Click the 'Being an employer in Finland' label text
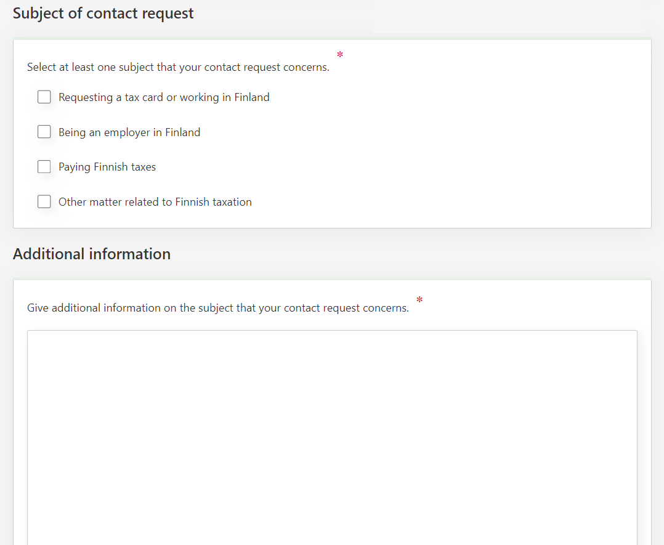 pyautogui.click(x=129, y=132)
